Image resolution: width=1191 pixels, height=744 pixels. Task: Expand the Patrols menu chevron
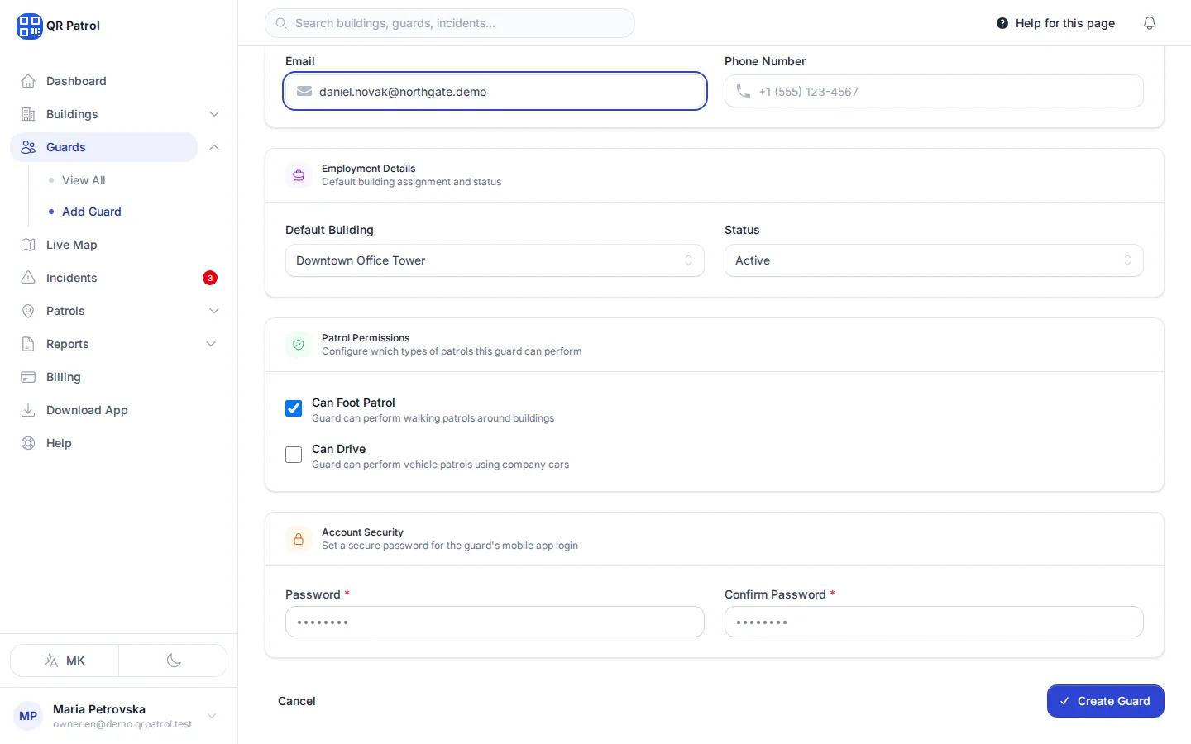tap(214, 311)
